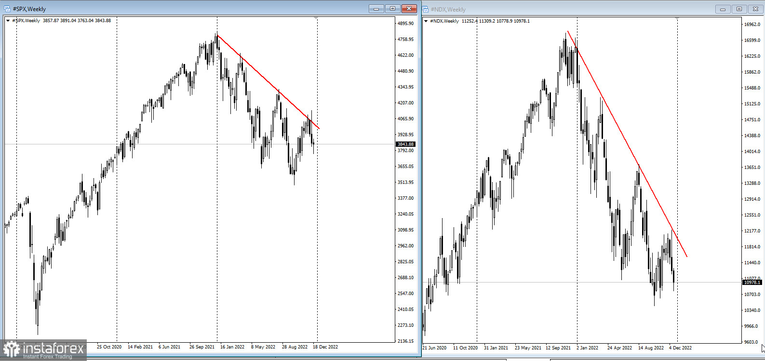Click the 21 Jun 2020 date label

[x=435, y=348]
